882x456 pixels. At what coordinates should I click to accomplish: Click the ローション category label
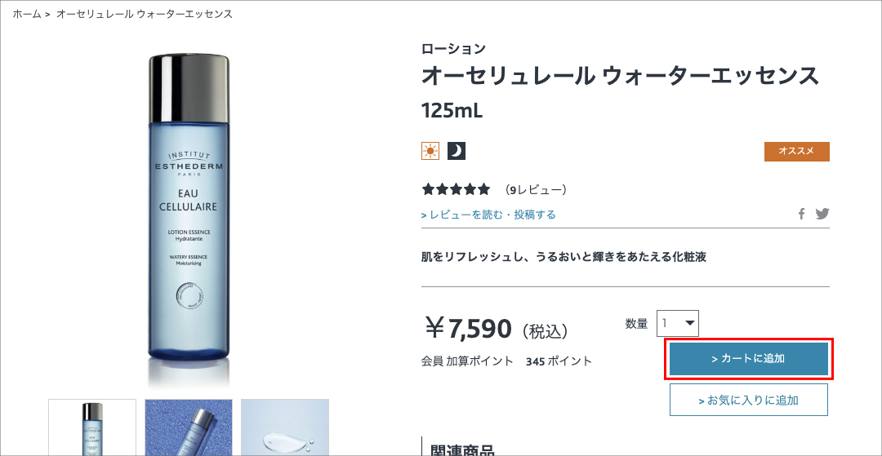[453, 49]
